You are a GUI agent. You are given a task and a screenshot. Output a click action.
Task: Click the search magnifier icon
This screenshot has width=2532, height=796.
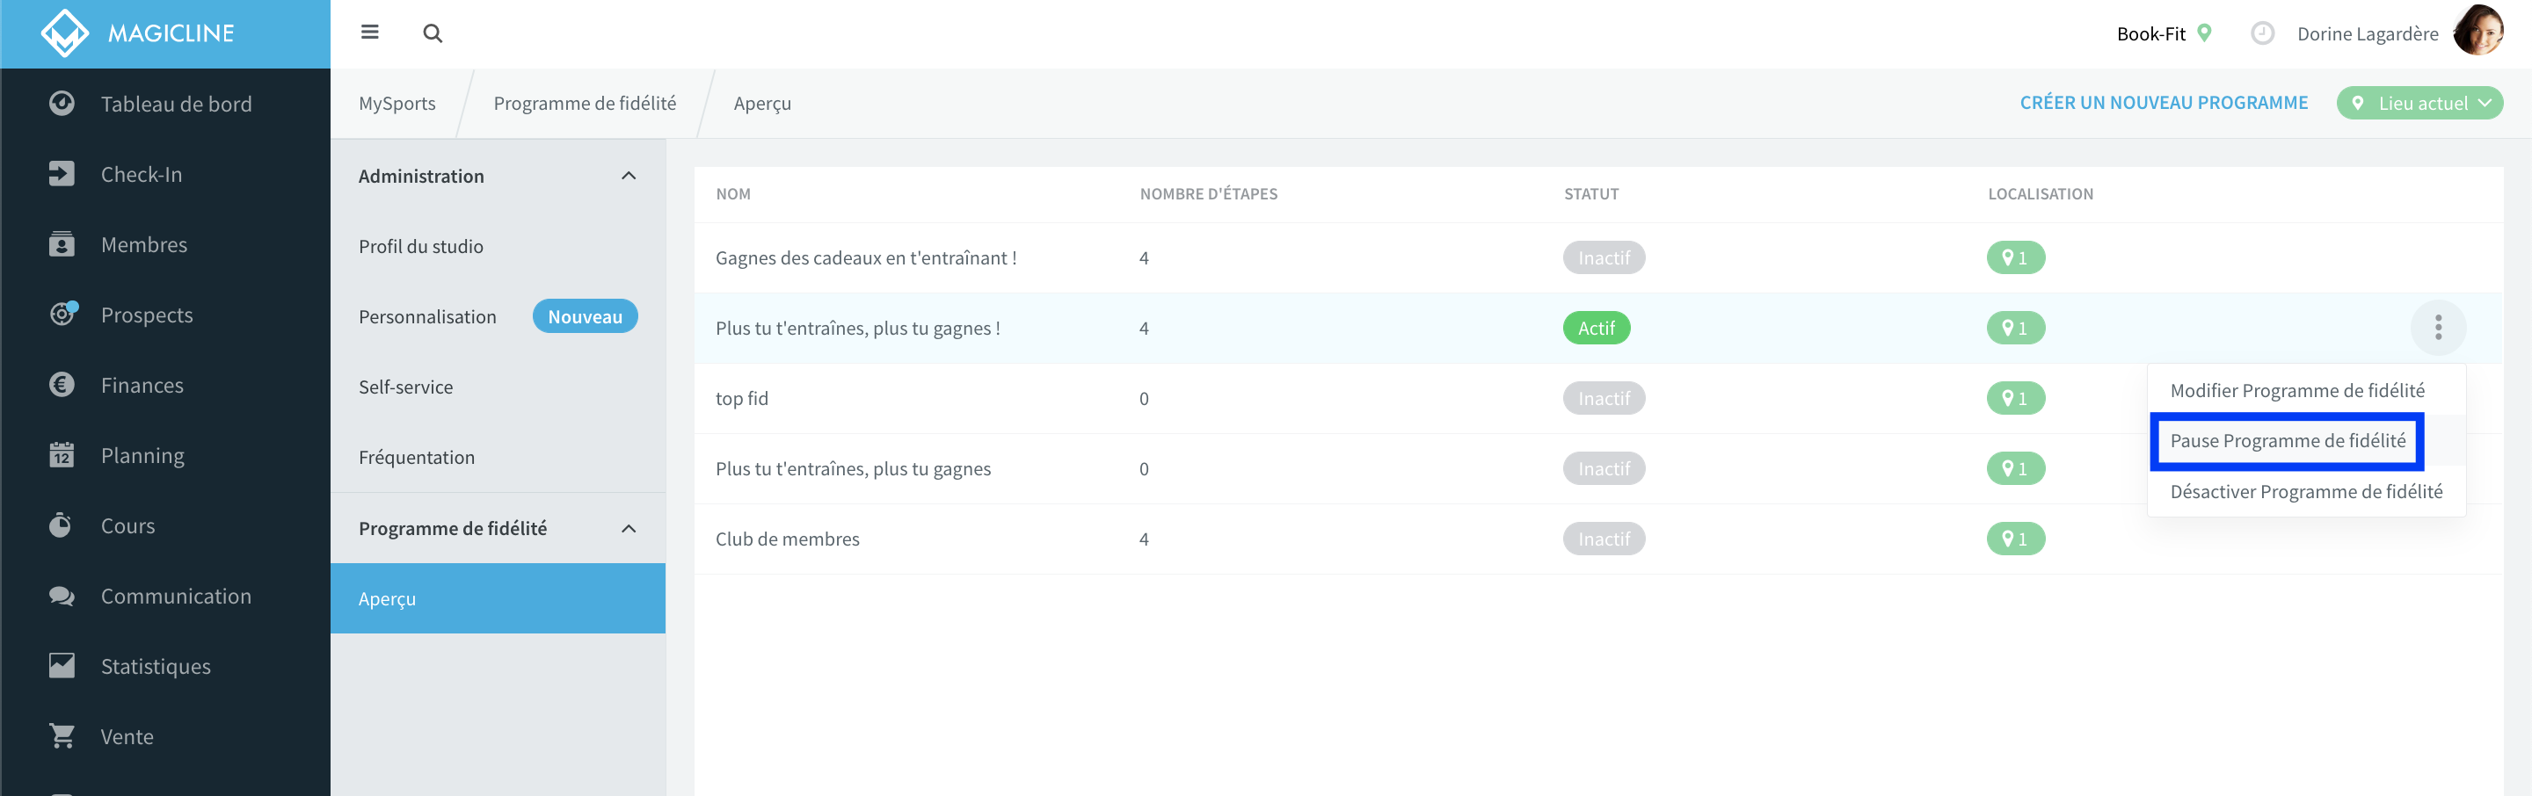point(433,33)
